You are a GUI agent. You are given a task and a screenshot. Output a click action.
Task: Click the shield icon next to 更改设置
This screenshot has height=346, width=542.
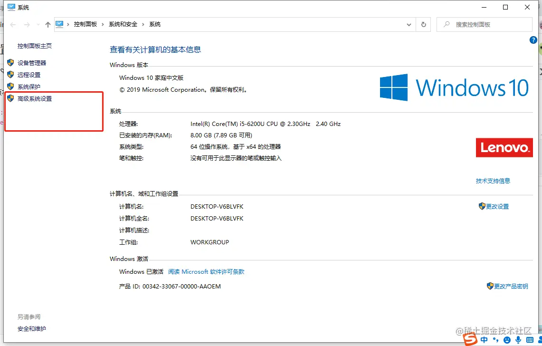coord(482,206)
